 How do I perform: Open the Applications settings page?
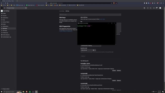click(x=5, y=18)
